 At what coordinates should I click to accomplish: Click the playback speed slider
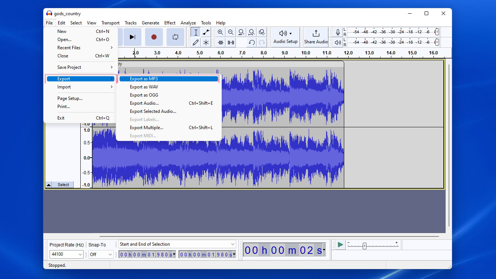click(x=365, y=246)
